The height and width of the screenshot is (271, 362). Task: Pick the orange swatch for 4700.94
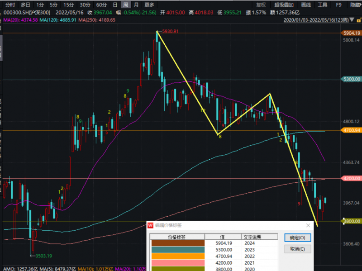[177, 256]
